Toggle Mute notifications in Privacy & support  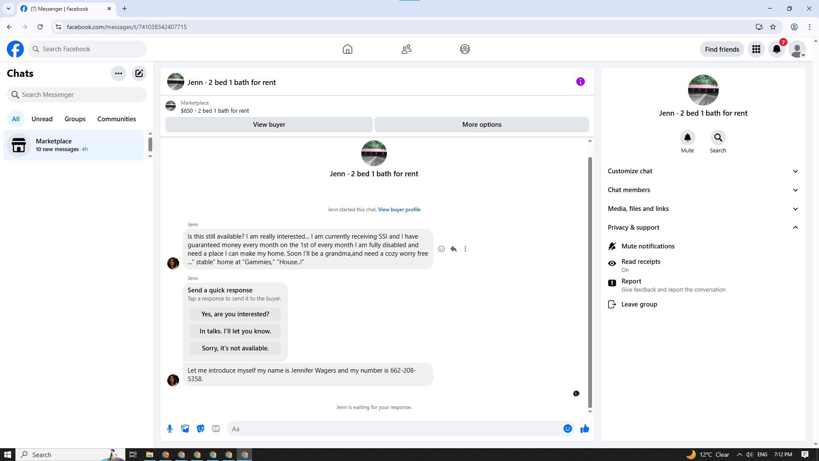(648, 246)
